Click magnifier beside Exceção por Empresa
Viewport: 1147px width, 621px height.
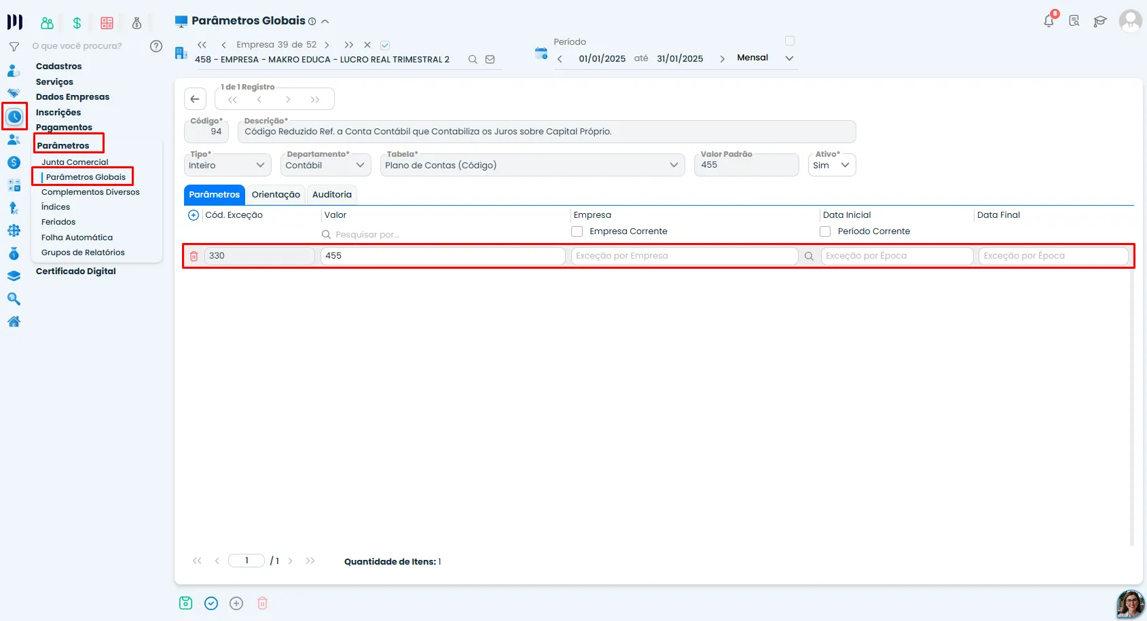coord(809,256)
